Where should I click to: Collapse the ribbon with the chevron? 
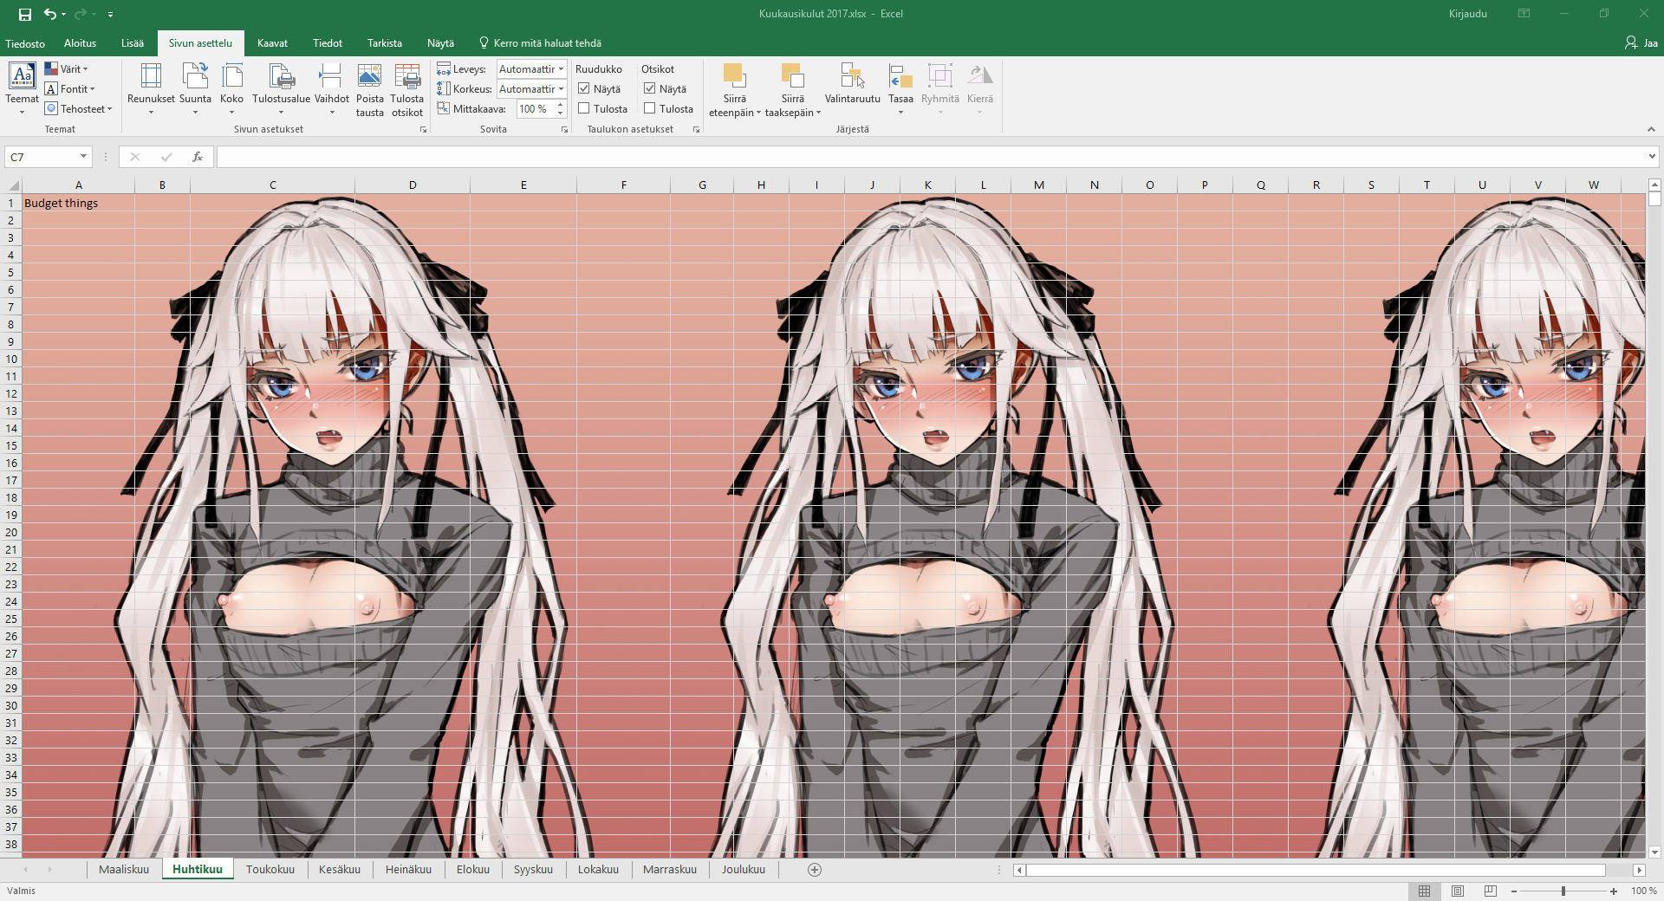[x=1651, y=129]
